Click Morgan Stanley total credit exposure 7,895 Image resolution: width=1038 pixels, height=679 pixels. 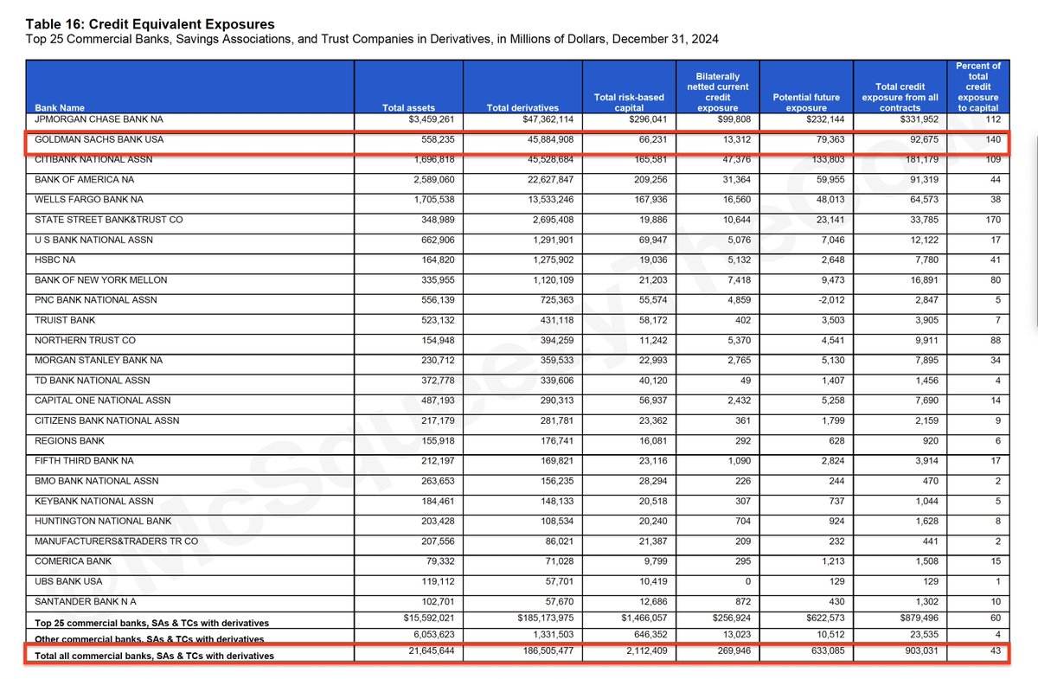click(x=924, y=360)
